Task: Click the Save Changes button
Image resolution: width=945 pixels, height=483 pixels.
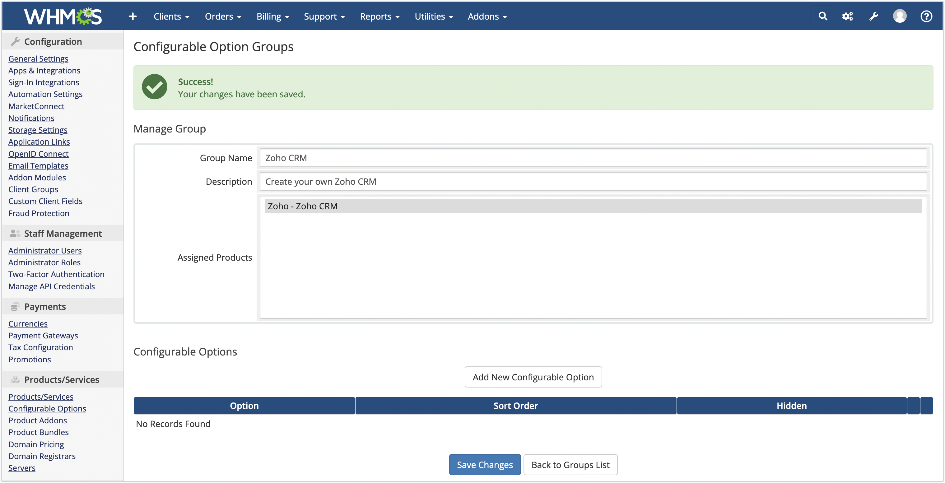Action: point(484,465)
